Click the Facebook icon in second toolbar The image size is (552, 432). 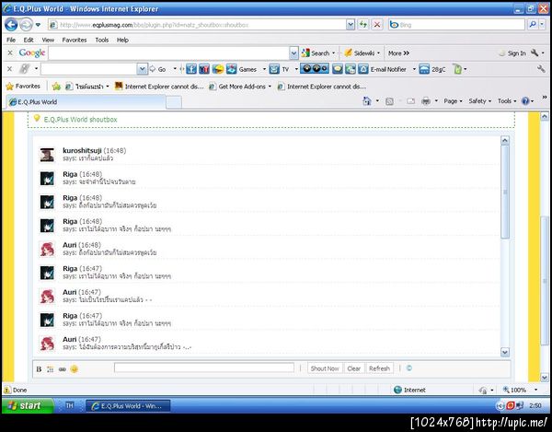tap(191, 69)
